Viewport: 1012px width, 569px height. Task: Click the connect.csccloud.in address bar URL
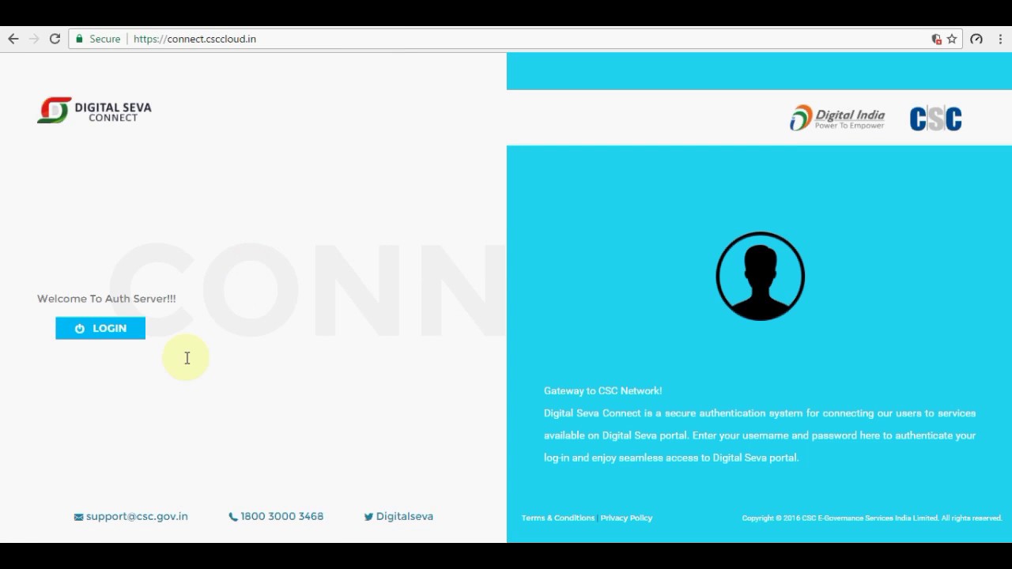pos(194,39)
